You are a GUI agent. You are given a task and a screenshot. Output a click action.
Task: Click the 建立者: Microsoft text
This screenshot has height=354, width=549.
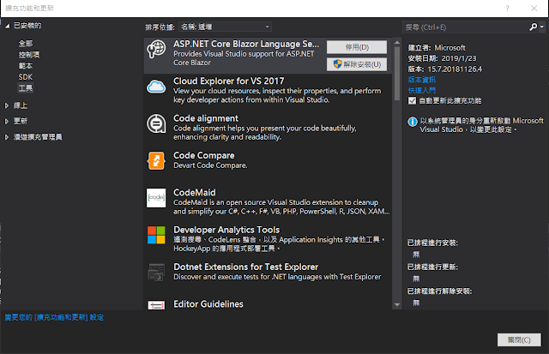(x=437, y=48)
